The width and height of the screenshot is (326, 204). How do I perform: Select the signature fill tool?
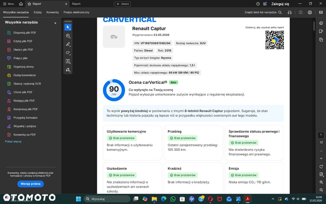click(68, 70)
